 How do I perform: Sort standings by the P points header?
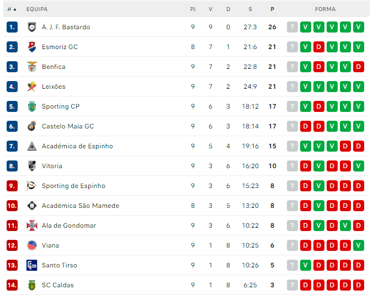point(272,9)
